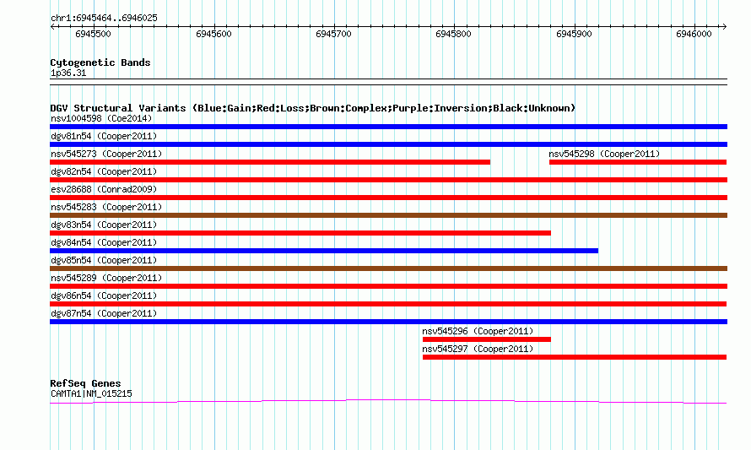
Task: Select the dgv82n54 red loss bar
Action: 388,180
